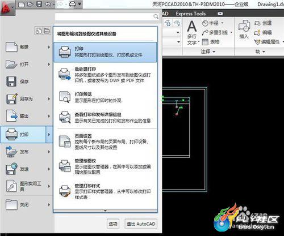The height and width of the screenshot is (236, 284).
Task: Choose 打印 plot to plotter or file option
Action: click(x=105, y=52)
